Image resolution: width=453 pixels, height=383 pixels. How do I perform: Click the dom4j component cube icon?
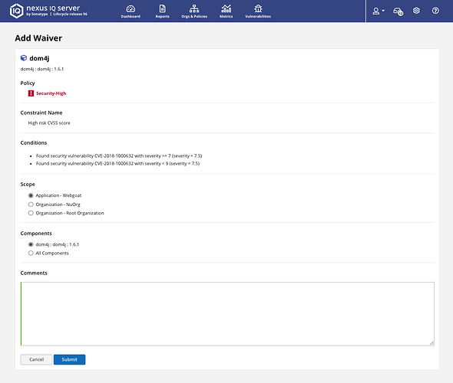click(24, 58)
